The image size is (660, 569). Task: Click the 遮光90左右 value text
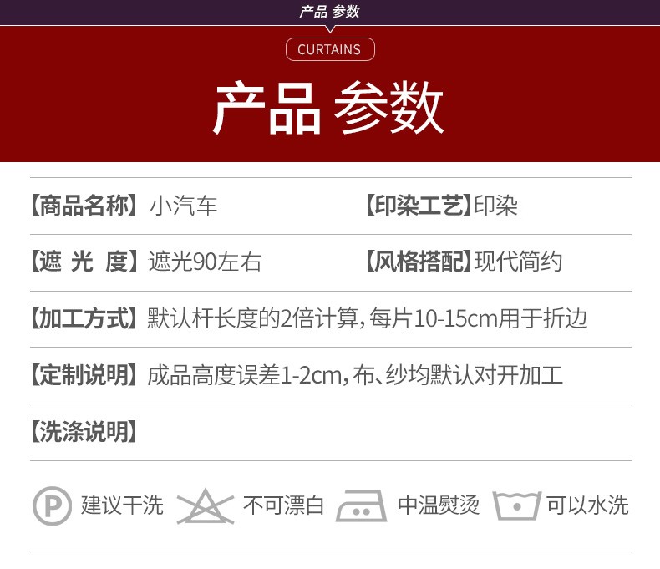[x=205, y=262]
